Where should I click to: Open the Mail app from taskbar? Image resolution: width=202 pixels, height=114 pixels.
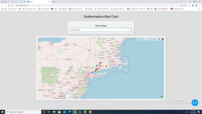click(x=64, y=112)
